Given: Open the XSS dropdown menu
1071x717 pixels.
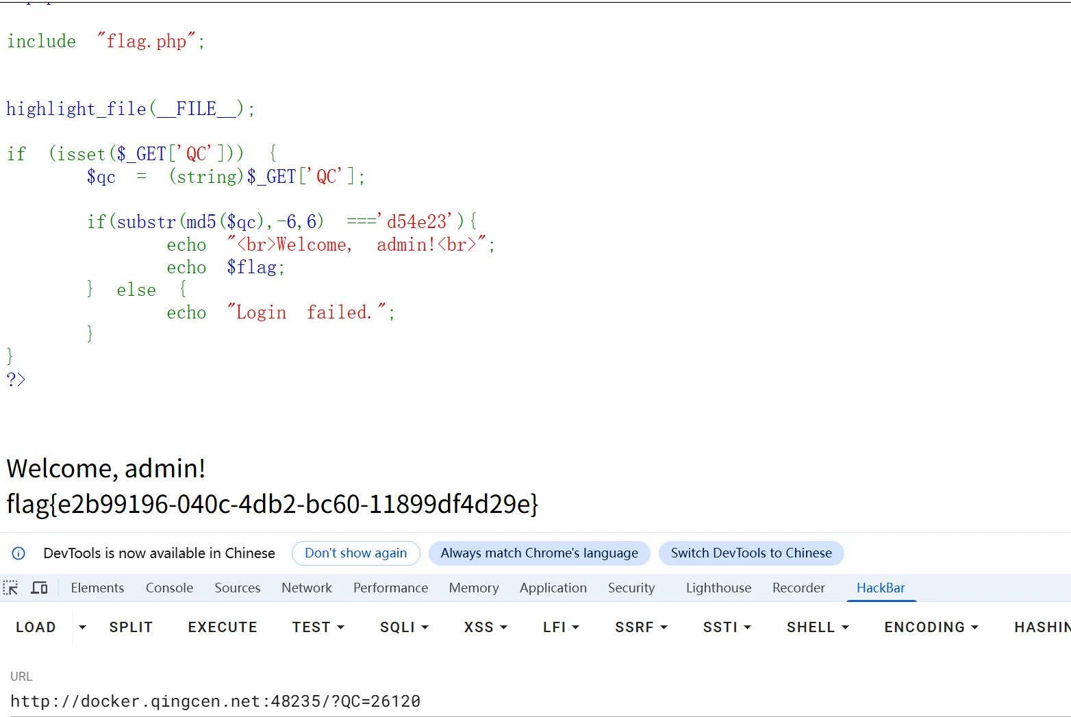Looking at the screenshot, I should pyautogui.click(x=486, y=627).
